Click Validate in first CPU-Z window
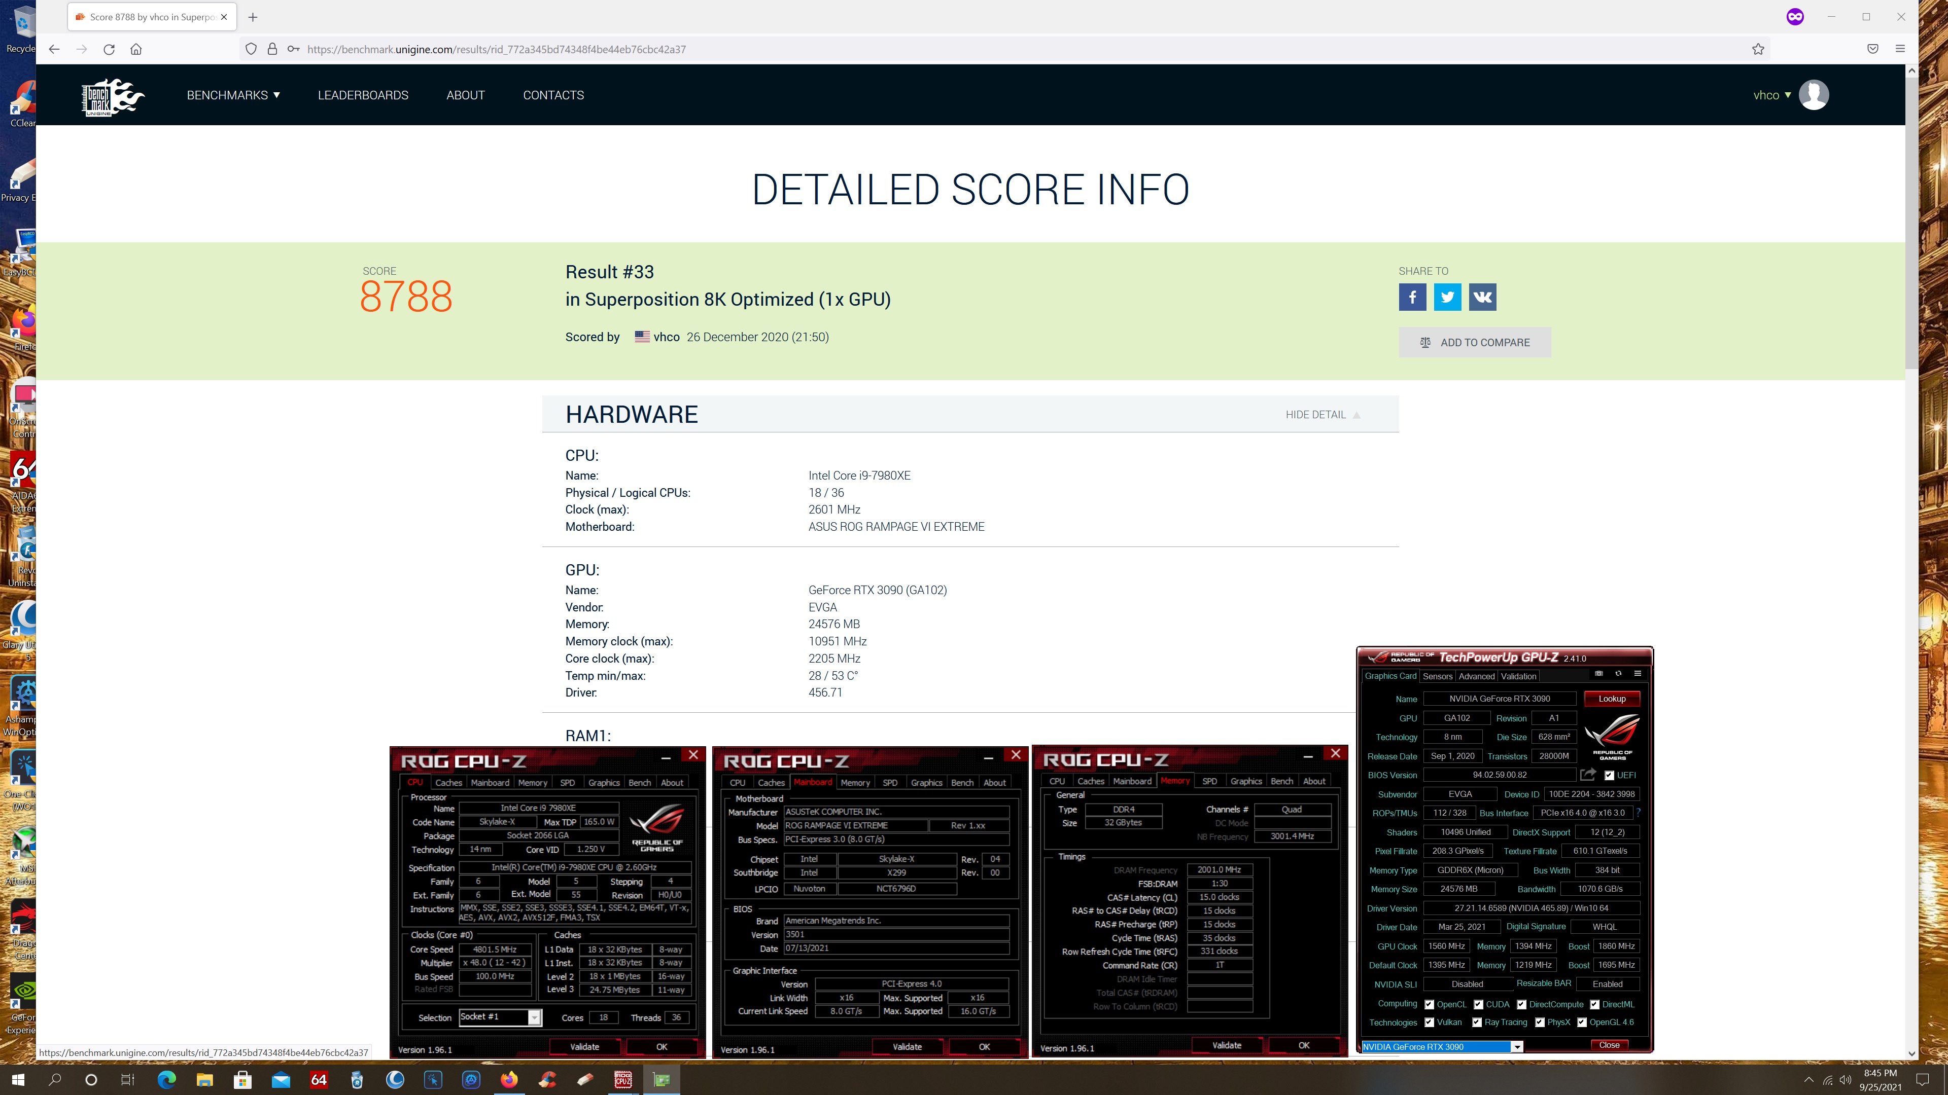This screenshot has height=1095, width=1948. [x=584, y=1047]
